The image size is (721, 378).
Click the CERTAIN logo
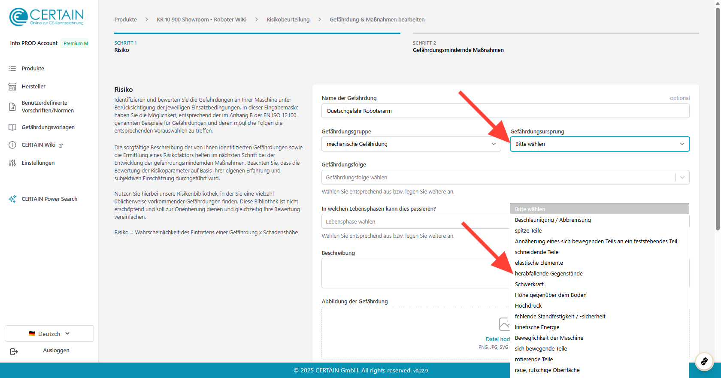[46, 17]
